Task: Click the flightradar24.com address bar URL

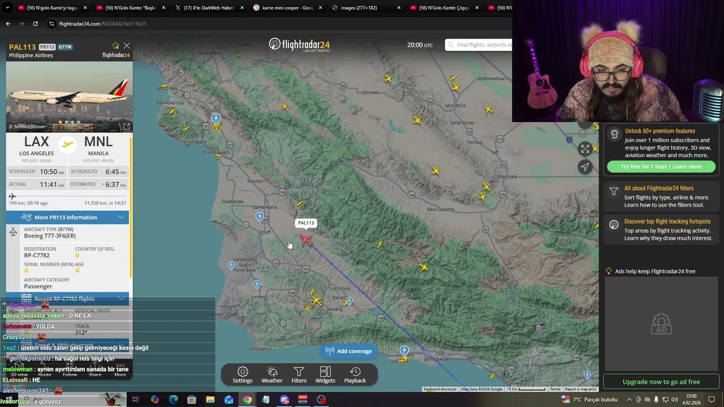Action: 102,24
